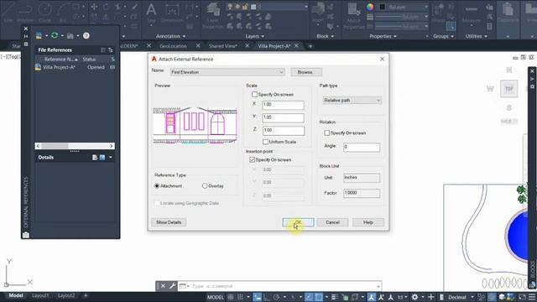537x302 pixels.
Task: Switch to the Layout1 tab
Action: (x=40, y=295)
